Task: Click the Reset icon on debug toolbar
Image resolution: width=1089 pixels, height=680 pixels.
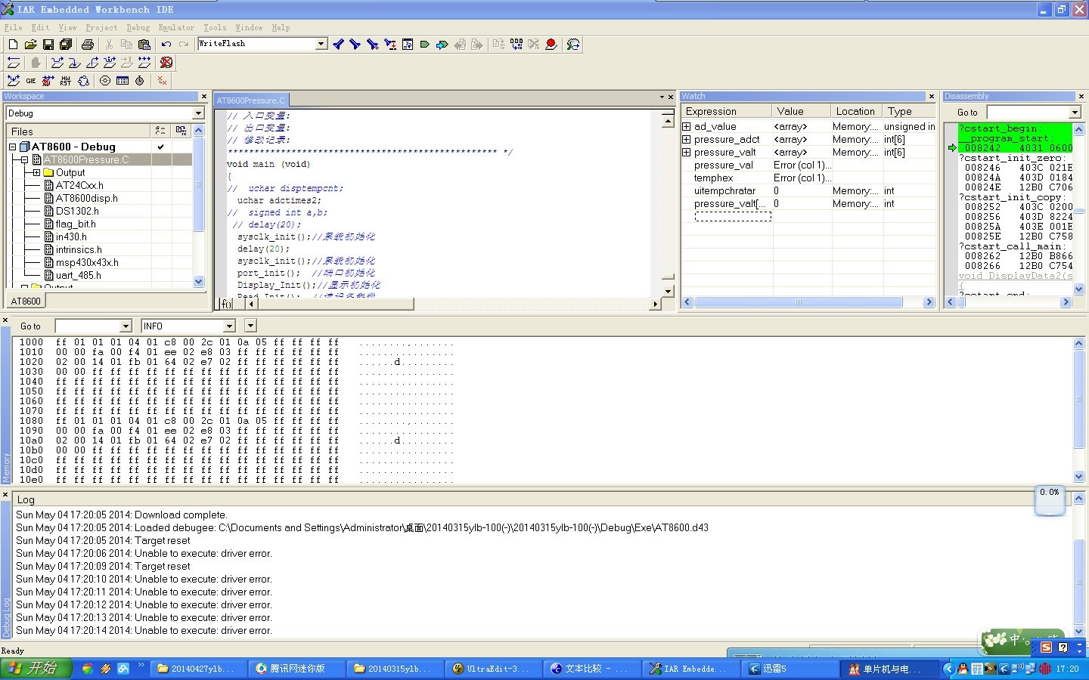Action: coord(14,63)
